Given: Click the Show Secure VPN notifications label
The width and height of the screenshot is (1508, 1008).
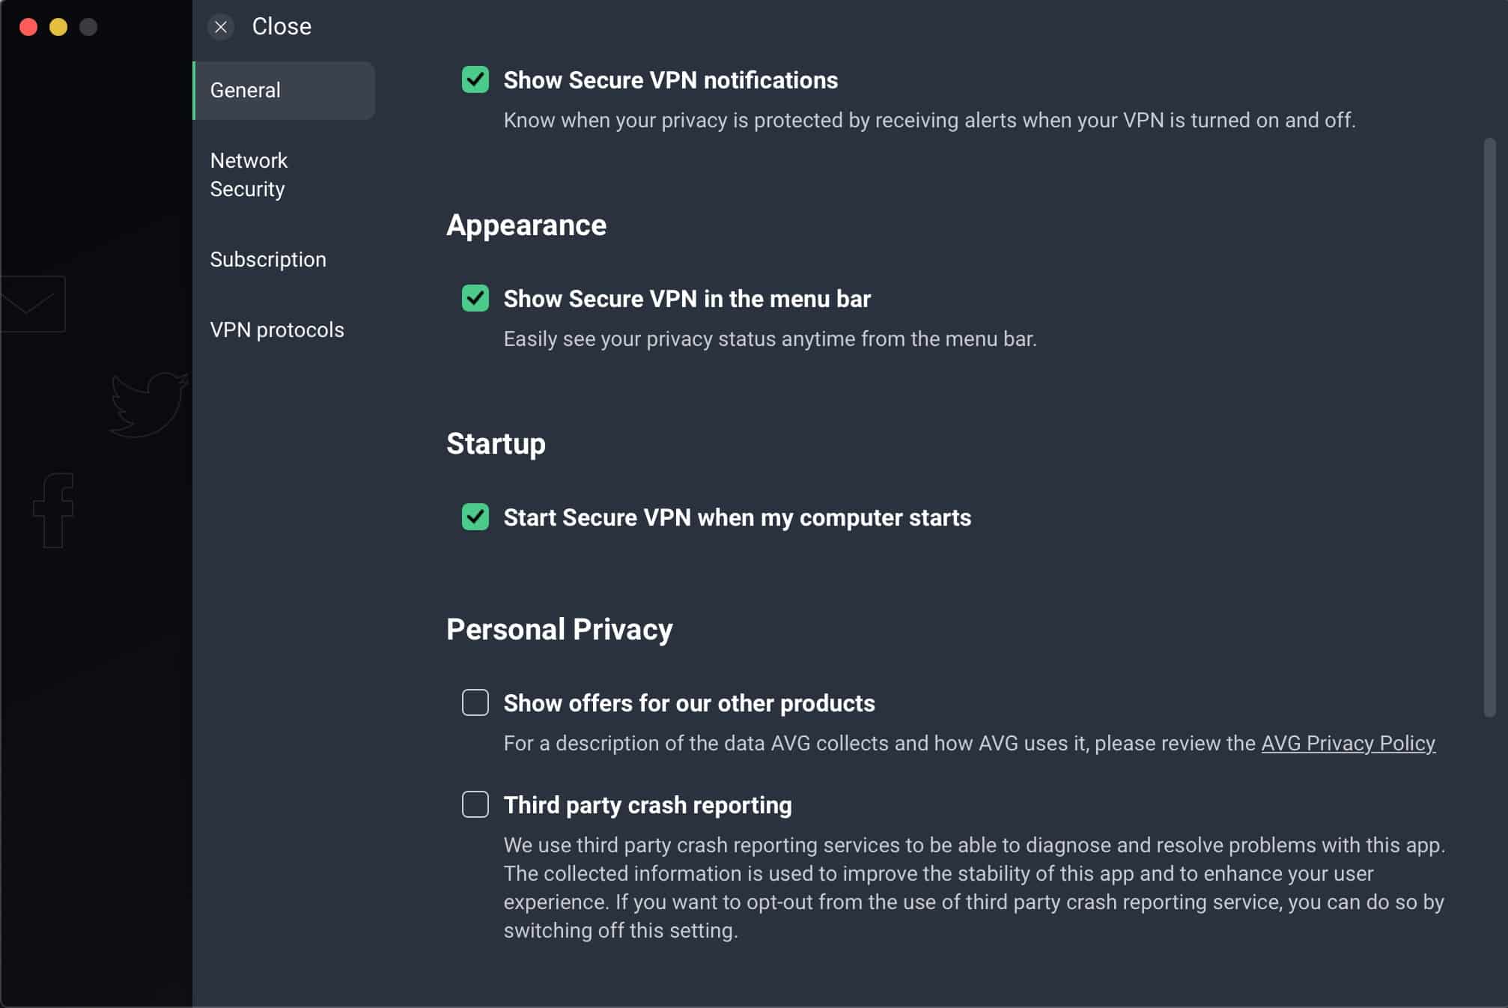Looking at the screenshot, I should click(x=670, y=80).
